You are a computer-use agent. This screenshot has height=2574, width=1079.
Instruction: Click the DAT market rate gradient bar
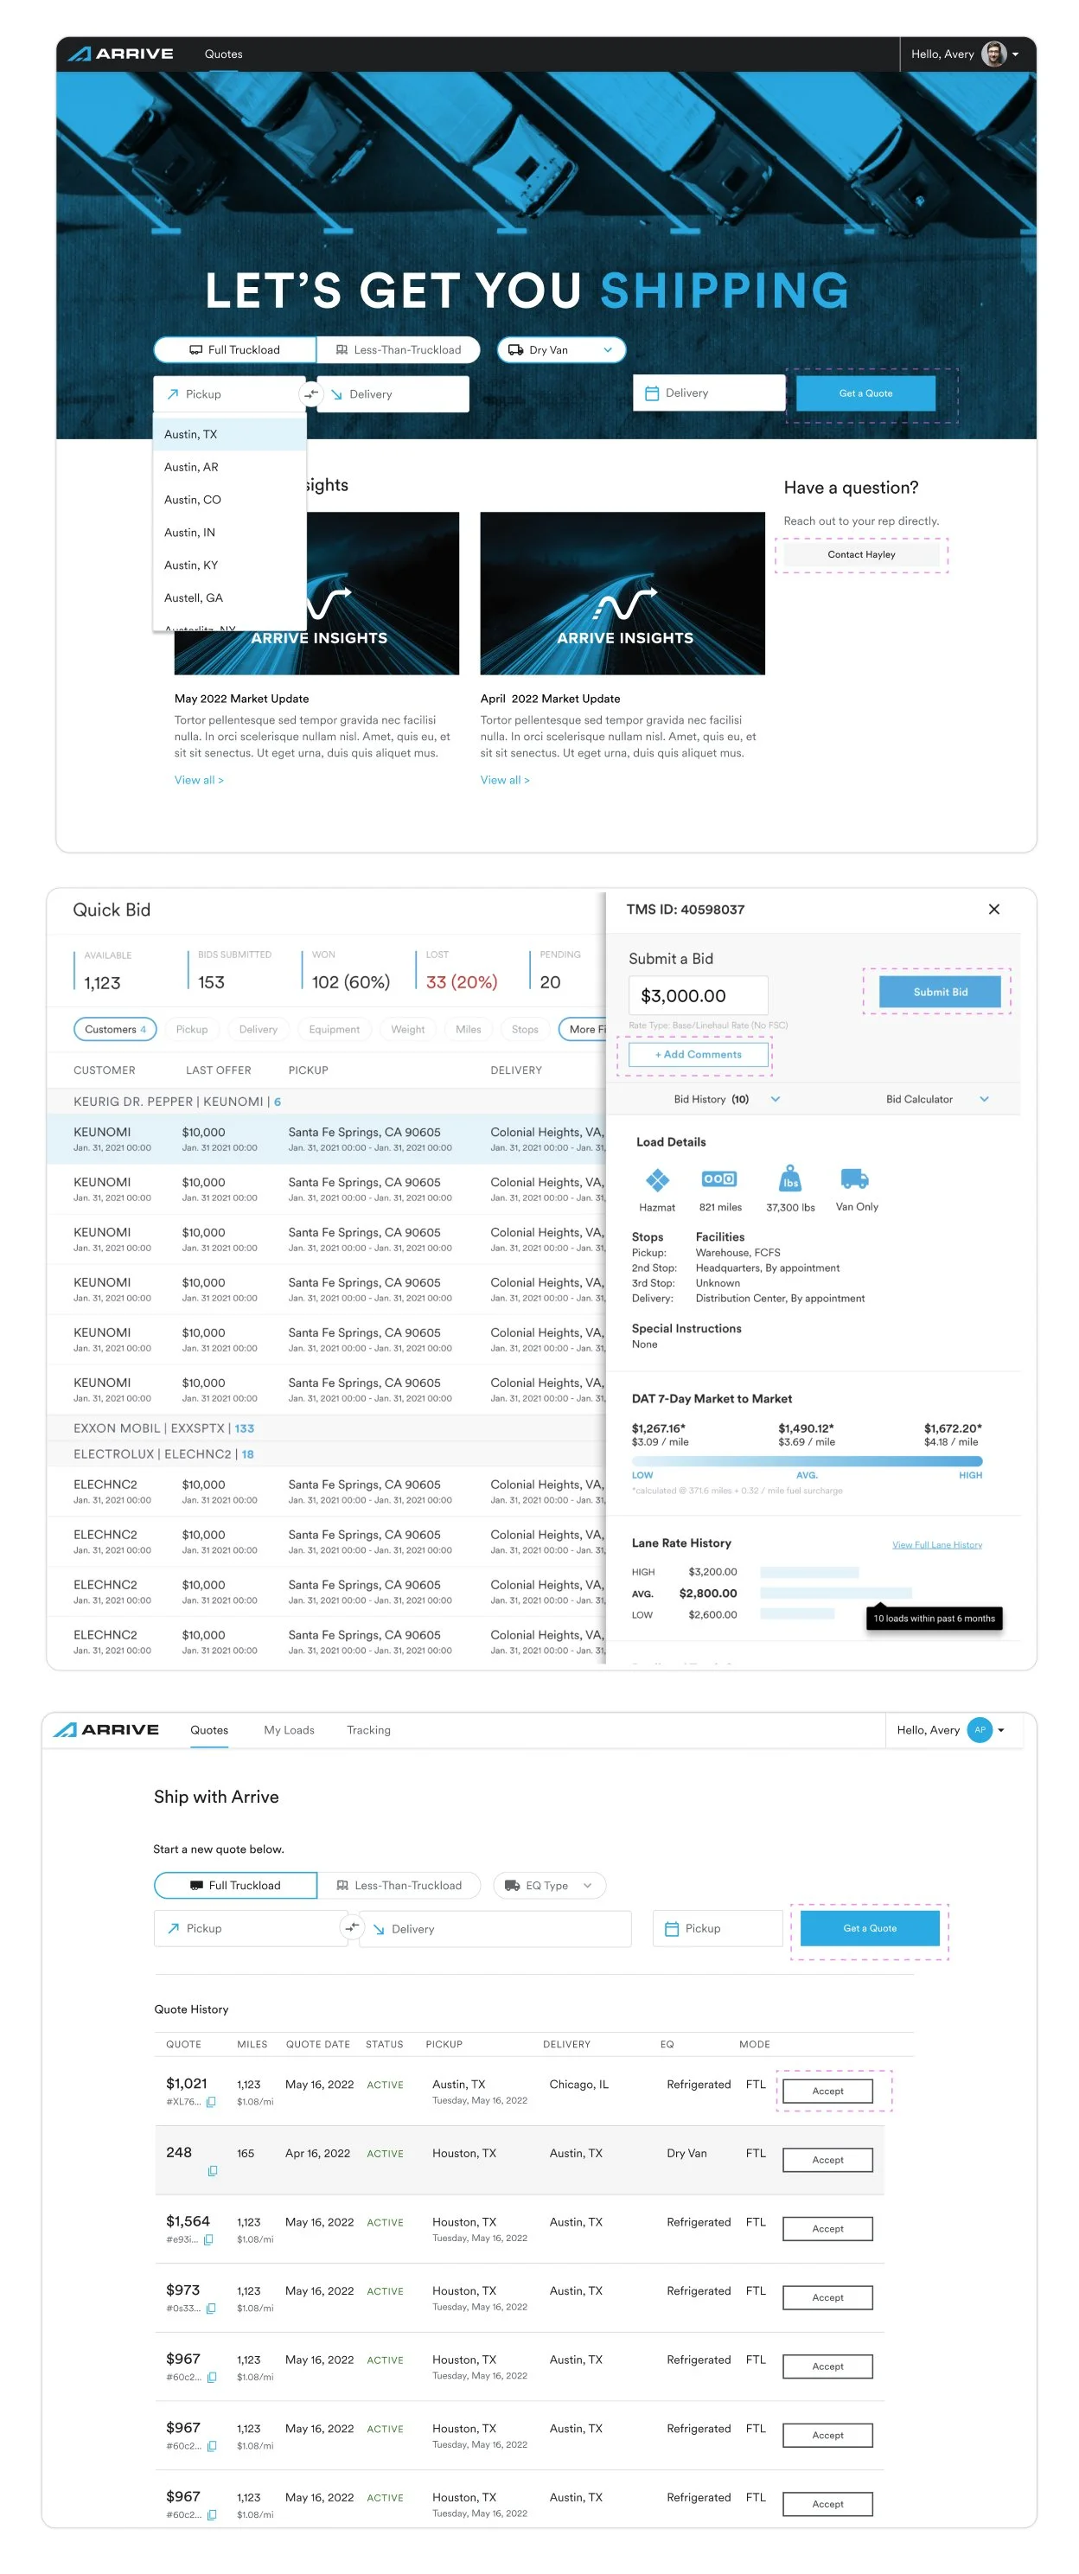click(807, 1461)
